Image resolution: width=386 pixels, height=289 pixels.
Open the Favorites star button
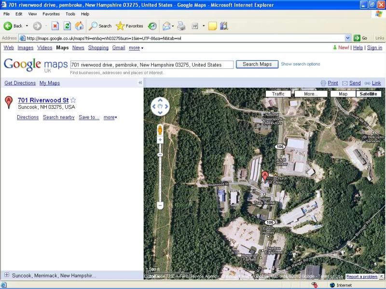click(x=129, y=26)
